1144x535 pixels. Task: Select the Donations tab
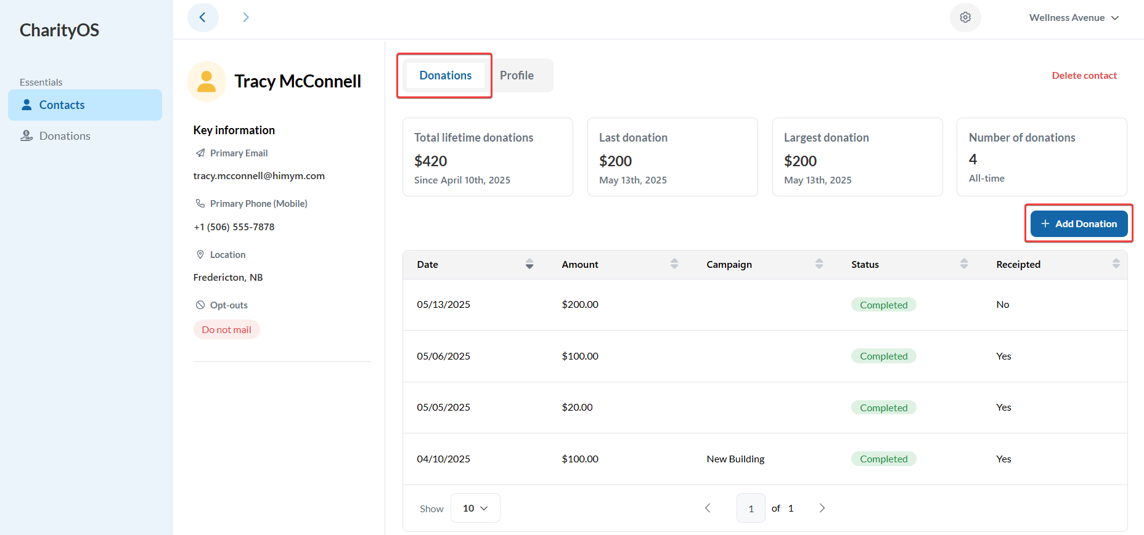445,75
